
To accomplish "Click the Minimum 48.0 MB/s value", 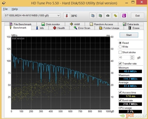I will (x=130, y=71).
